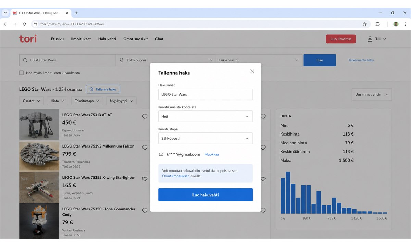Close the Tallenna haku dialog
The image size is (411, 247).
(252, 71)
